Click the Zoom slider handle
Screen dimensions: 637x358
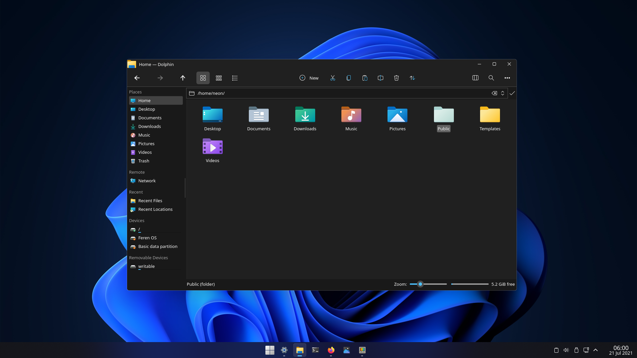coord(420,284)
